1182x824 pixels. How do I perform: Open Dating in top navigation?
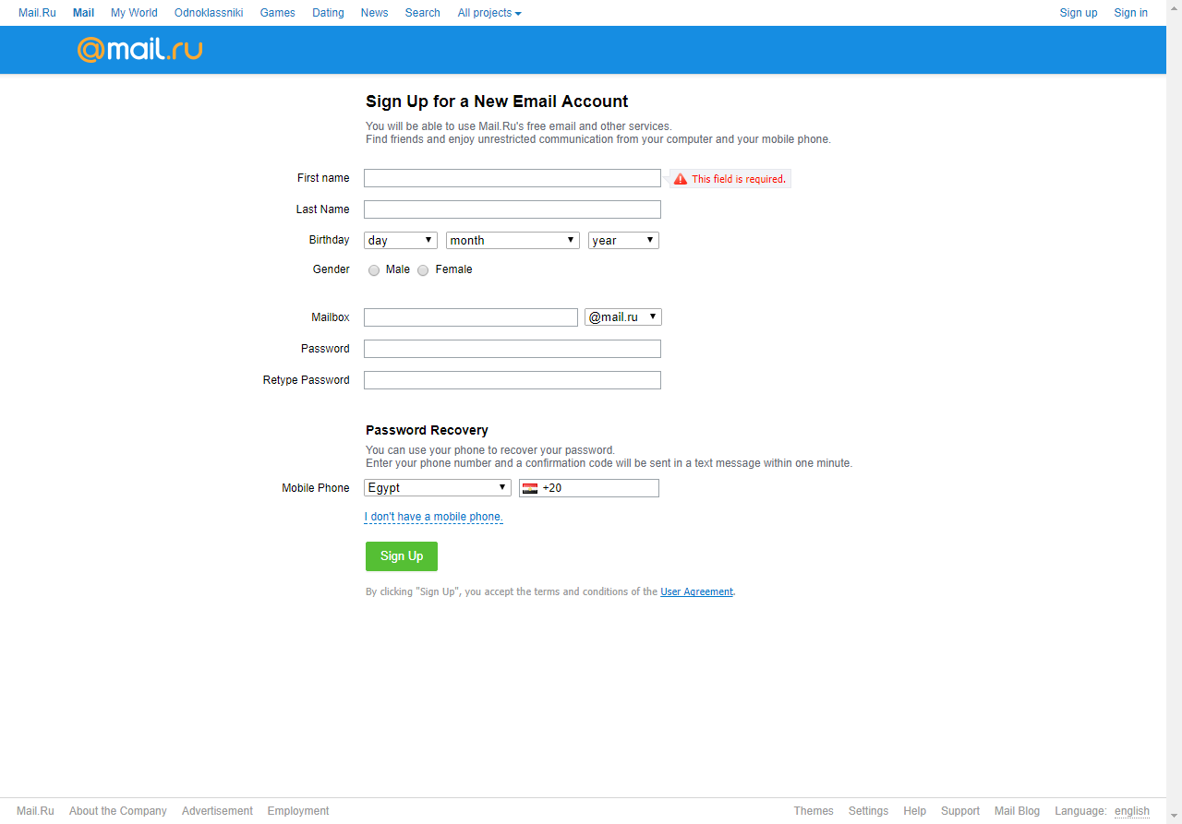(x=328, y=13)
